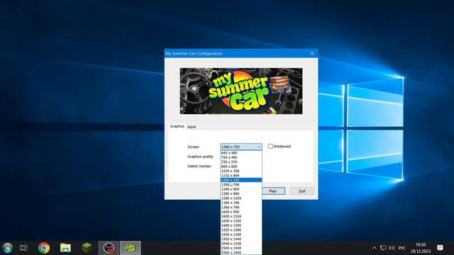Choose 1152 x 864 resolution
The width and height of the screenshot is (454, 255).
(x=241, y=176)
